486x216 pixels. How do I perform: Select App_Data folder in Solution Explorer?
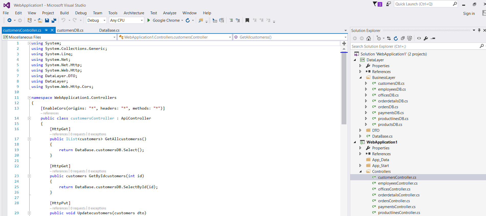click(380, 160)
